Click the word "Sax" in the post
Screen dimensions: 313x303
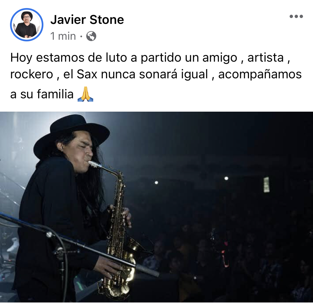click(87, 74)
